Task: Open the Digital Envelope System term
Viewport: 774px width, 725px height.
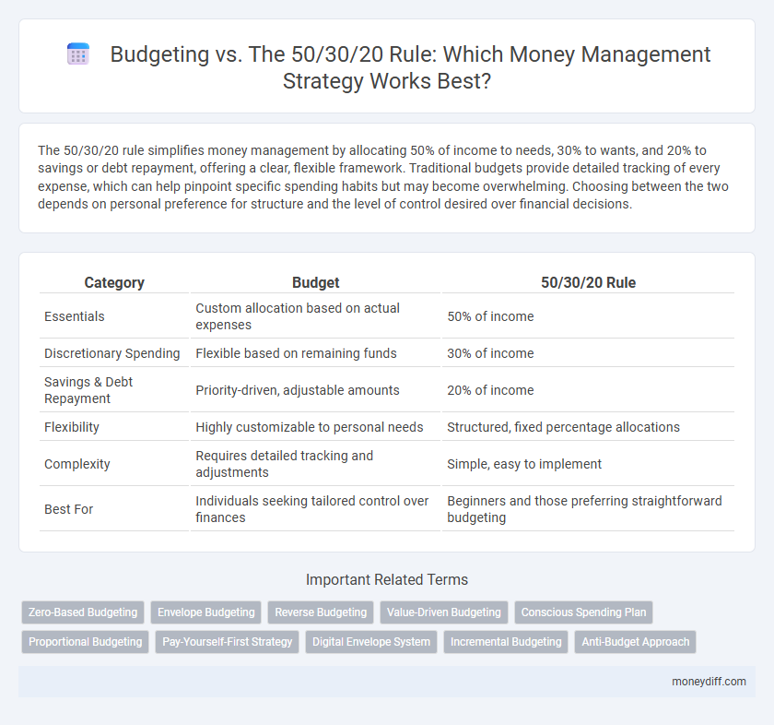Action: pos(370,641)
